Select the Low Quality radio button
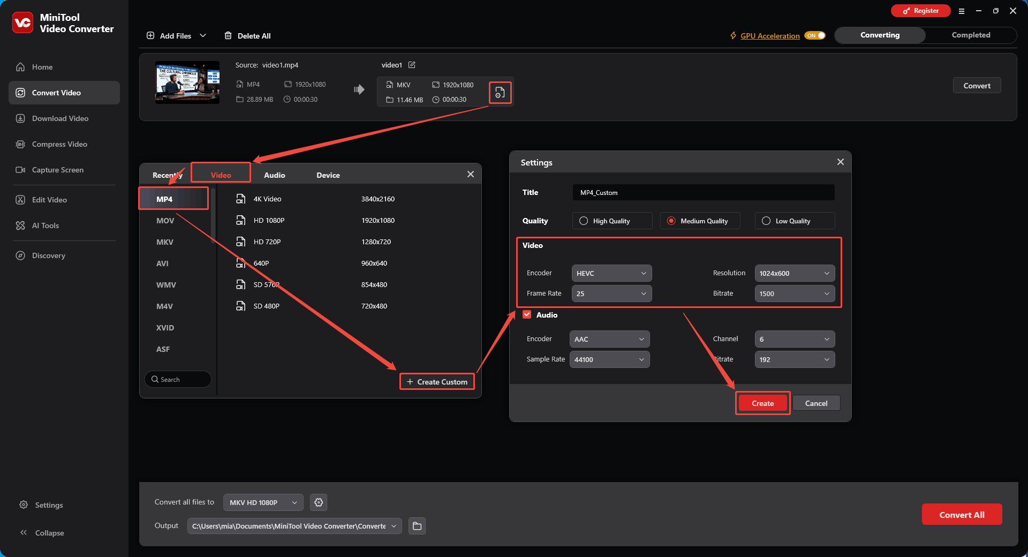 tap(766, 221)
